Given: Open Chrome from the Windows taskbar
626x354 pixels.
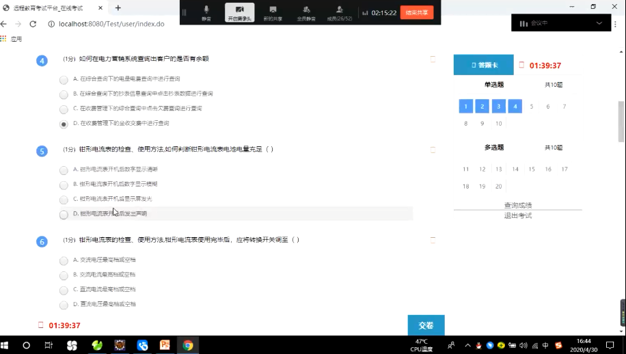Looking at the screenshot, I should tap(187, 345).
